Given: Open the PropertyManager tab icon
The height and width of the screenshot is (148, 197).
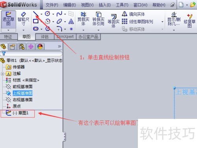Looking at the screenshot, I should click(x=13, y=46).
